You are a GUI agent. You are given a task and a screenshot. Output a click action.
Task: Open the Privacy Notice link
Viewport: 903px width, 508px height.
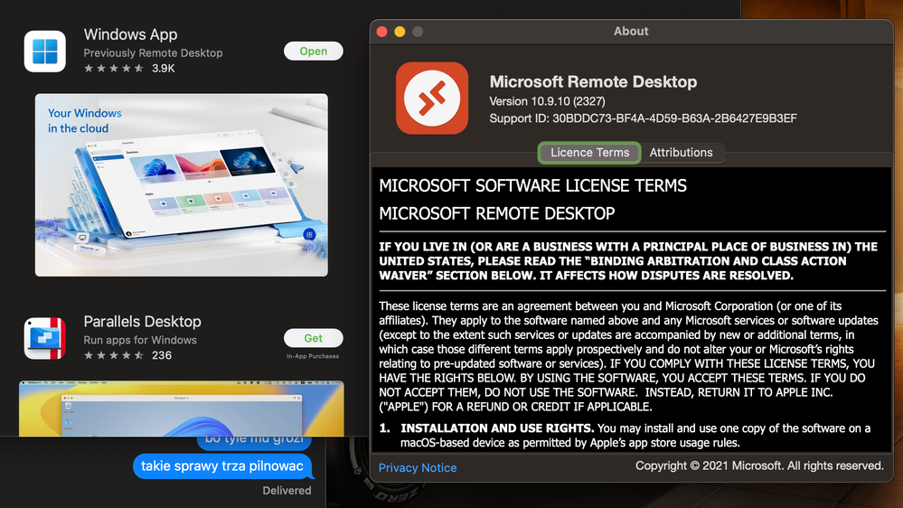tap(418, 467)
